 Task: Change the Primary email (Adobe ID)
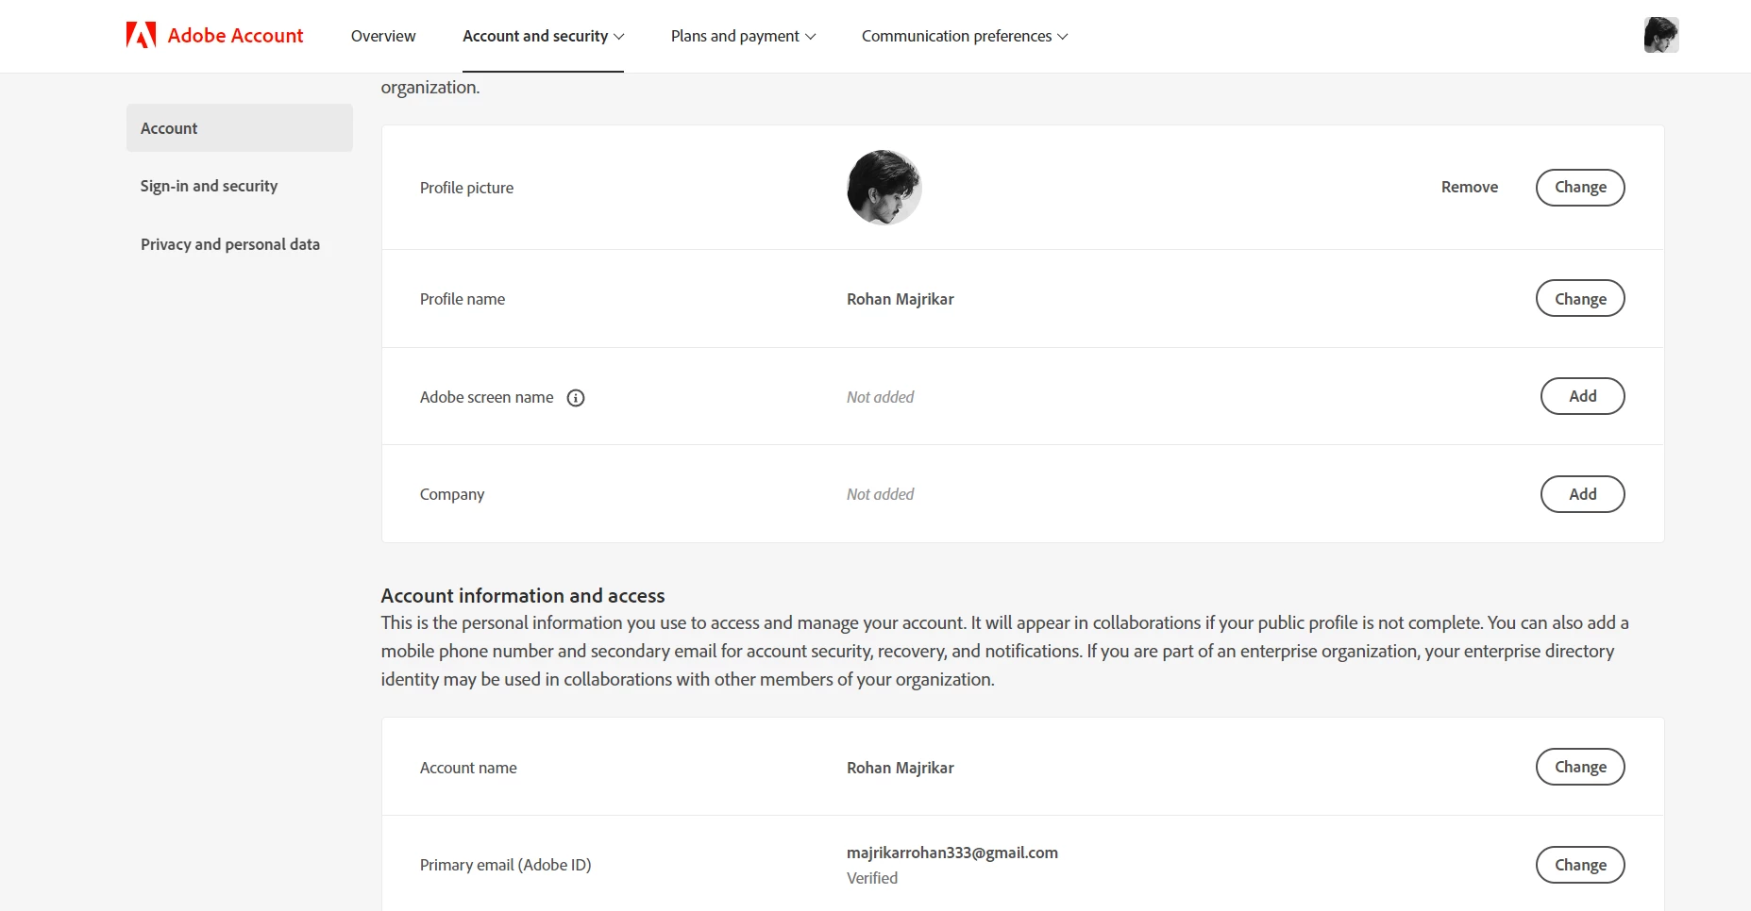point(1579,865)
